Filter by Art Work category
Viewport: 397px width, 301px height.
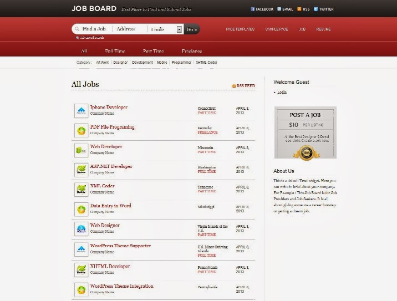tap(102, 62)
